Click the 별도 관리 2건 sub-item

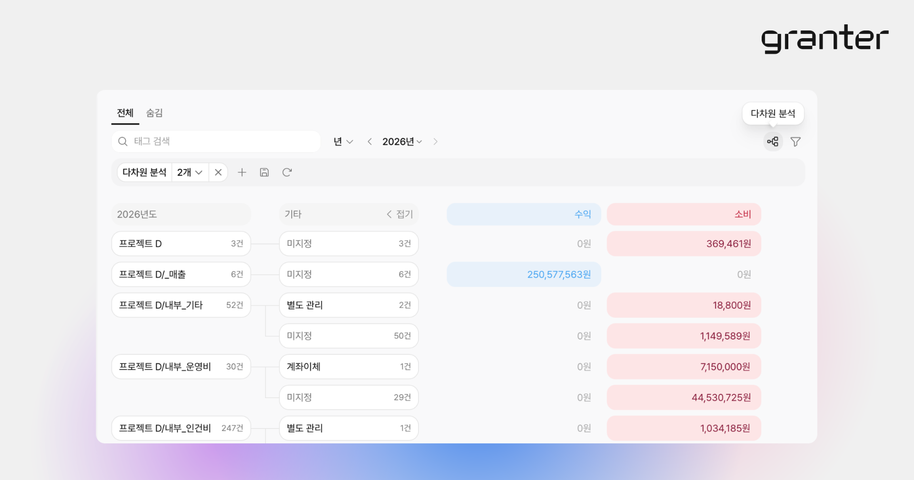pyautogui.click(x=349, y=305)
